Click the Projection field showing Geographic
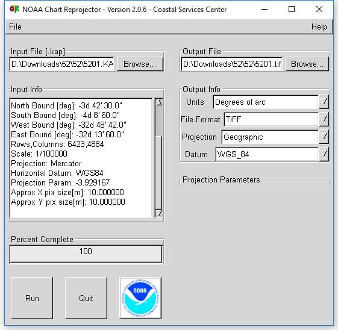 coord(270,137)
